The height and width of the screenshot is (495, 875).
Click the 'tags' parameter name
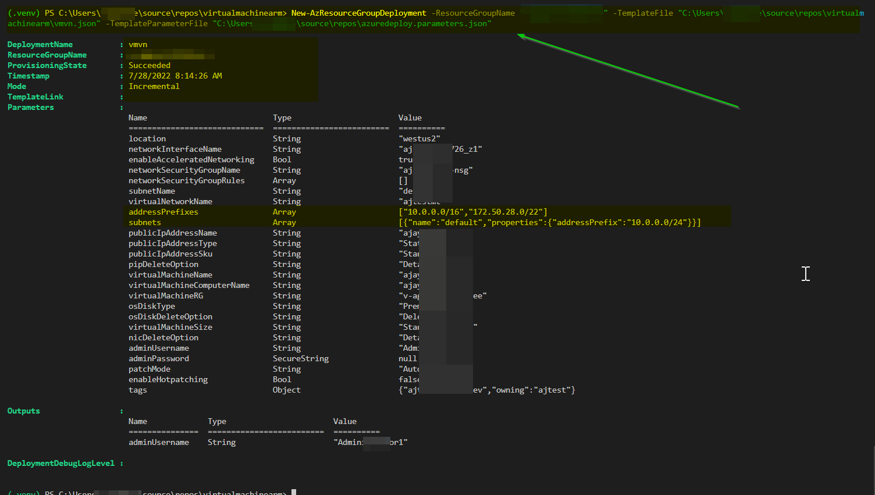point(138,390)
